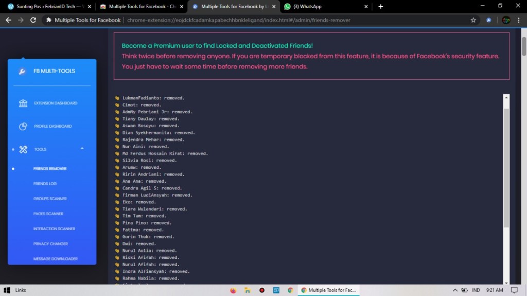The height and width of the screenshot is (296, 527).
Task: Select Privacy Changer in the sidebar
Action: pos(50,244)
